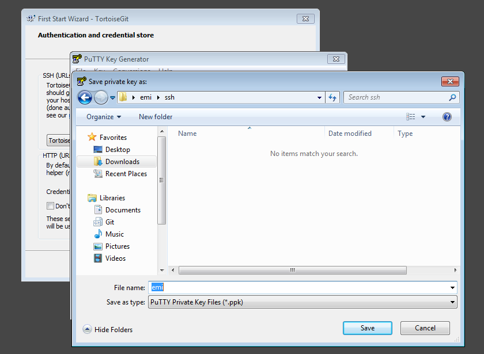Viewport: 484px width, 354px height.
Task: Close the TortoiseGit First Start Wizard
Action: tap(305, 19)
